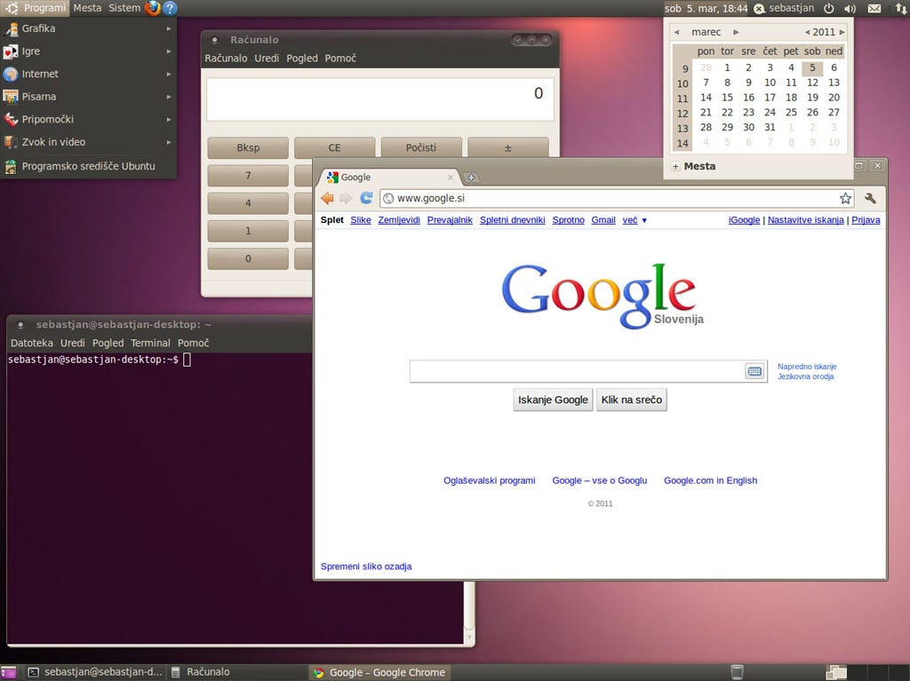910x681 pixels.
Task: Click the Grafika menu entry
Action: [88, 28]
